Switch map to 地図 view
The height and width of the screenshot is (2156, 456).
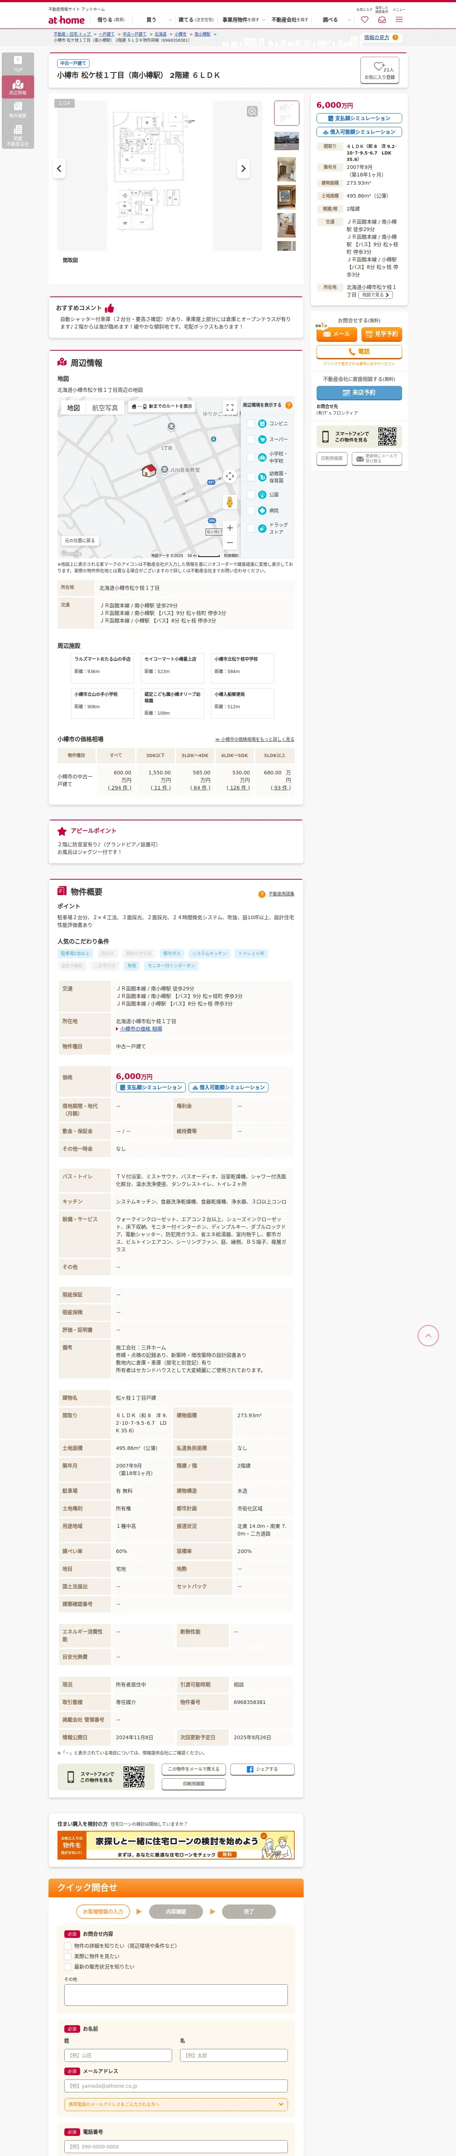pos(74,407)
